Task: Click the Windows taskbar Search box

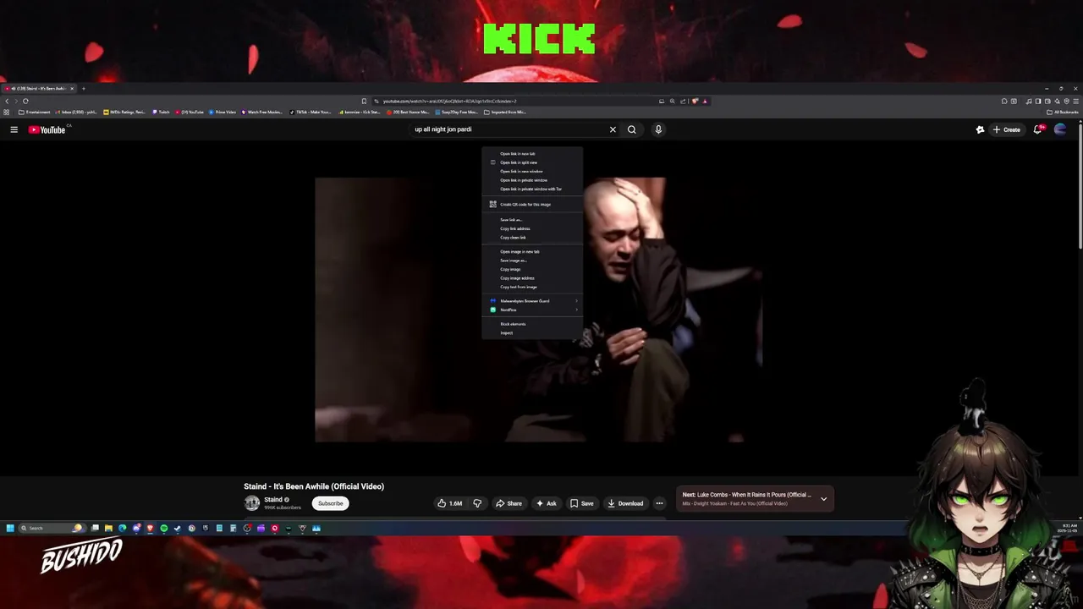Action: tap(52, 528)
